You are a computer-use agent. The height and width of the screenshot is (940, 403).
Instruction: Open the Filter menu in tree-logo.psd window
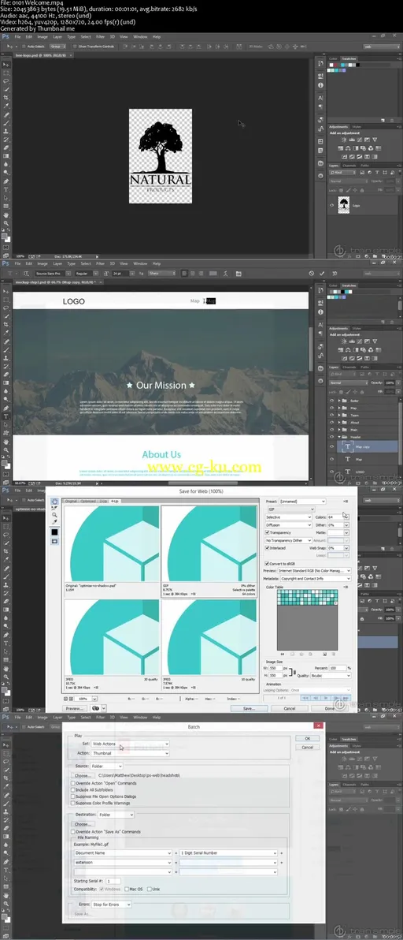coord(101,36)
